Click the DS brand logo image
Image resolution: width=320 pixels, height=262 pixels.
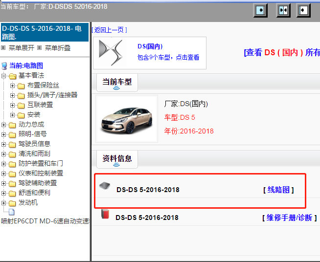[112, 52]
